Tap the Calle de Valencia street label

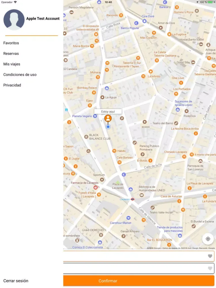pos(147,216)
